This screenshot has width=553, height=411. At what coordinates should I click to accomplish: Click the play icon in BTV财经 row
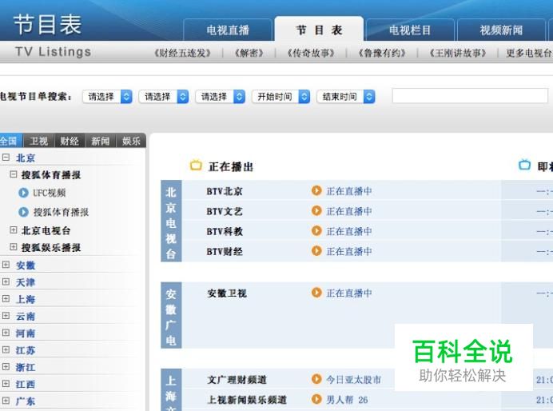click(x=316, y=251)
